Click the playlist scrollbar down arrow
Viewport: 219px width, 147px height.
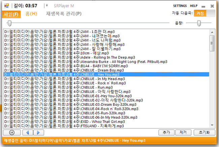pyautogui.click(x=212, y=125)
